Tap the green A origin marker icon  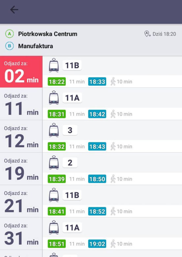pos(10,34)
